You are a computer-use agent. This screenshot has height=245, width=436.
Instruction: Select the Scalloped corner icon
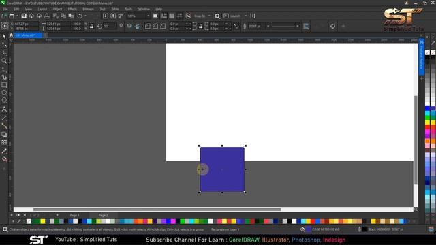155,26
